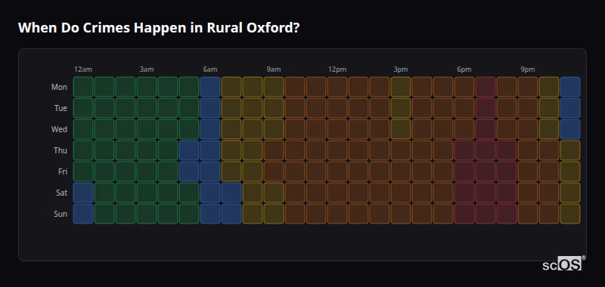Select the Monday 11pm blue cell
Viewport: 605px width, 287px height.
570,87
